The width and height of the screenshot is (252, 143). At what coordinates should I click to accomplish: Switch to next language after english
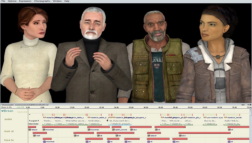[38, 121]
